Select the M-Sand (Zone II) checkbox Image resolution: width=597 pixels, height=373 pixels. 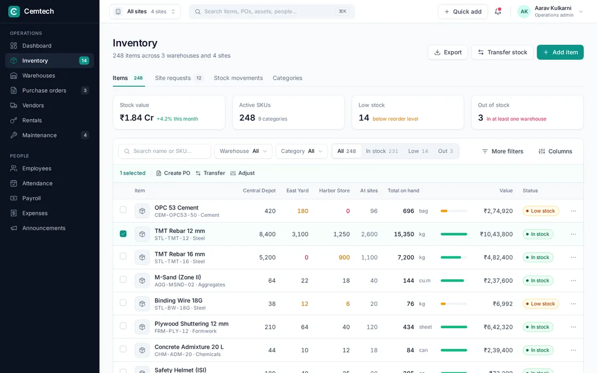[x=123, y=279]
